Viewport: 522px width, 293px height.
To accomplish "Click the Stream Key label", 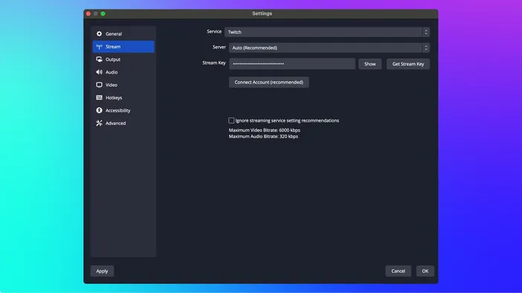I will [214, 62].
